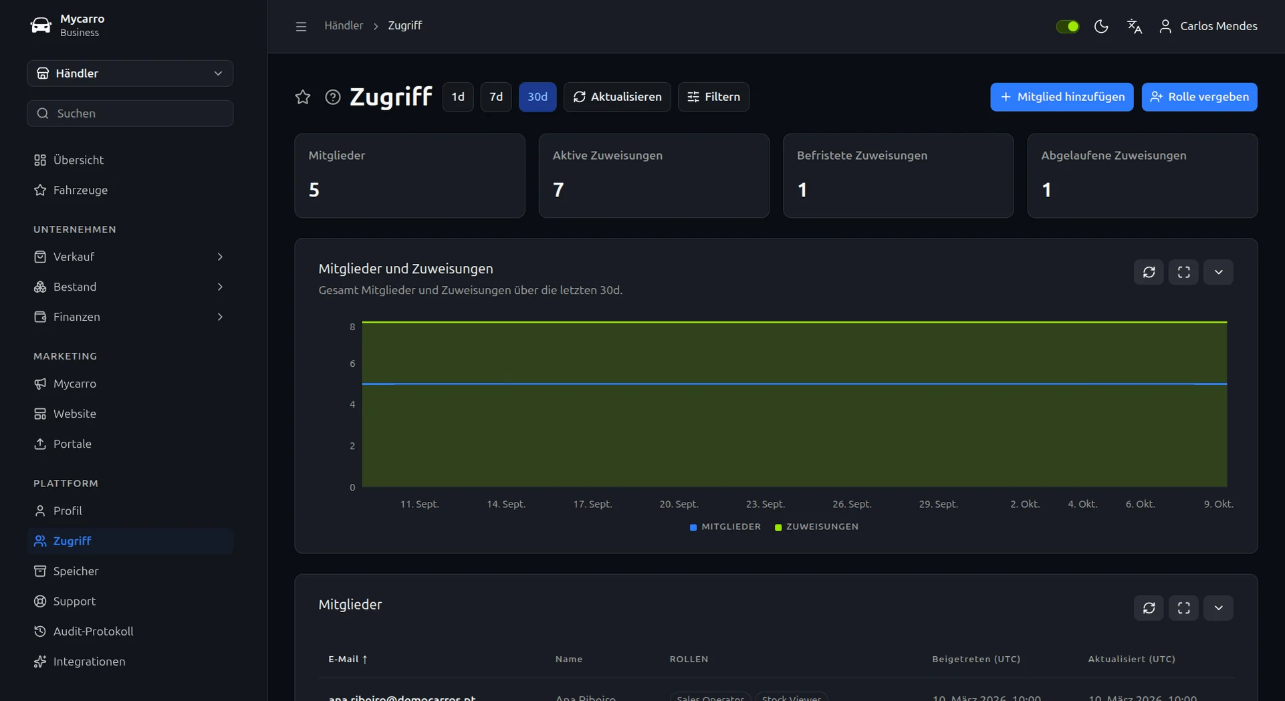Focus the Suchen search field
Viewport: 1285px width, 701px height.
(x=130, y=114)
